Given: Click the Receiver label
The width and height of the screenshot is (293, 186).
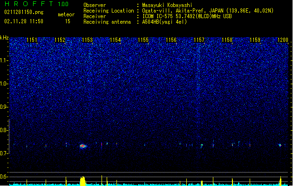Looking at the screenshot, I should pos(95,16).
